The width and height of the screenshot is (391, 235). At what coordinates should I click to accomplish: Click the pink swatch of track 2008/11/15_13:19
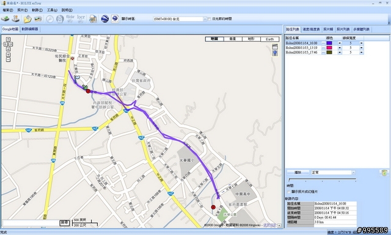329,48
